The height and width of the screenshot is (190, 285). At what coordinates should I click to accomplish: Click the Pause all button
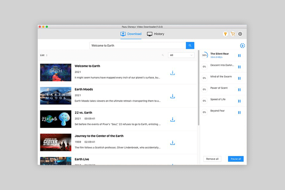tap(236, 159)
